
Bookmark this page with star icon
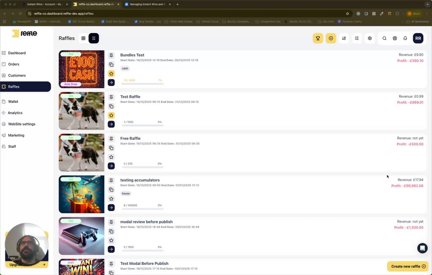[x=347, y=14]
